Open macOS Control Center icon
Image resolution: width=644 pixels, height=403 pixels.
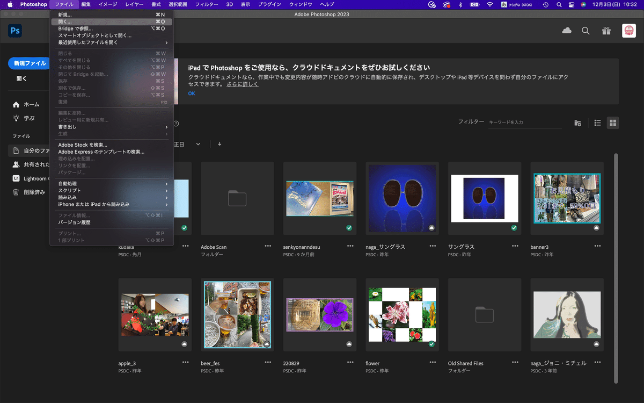(572, 4)
